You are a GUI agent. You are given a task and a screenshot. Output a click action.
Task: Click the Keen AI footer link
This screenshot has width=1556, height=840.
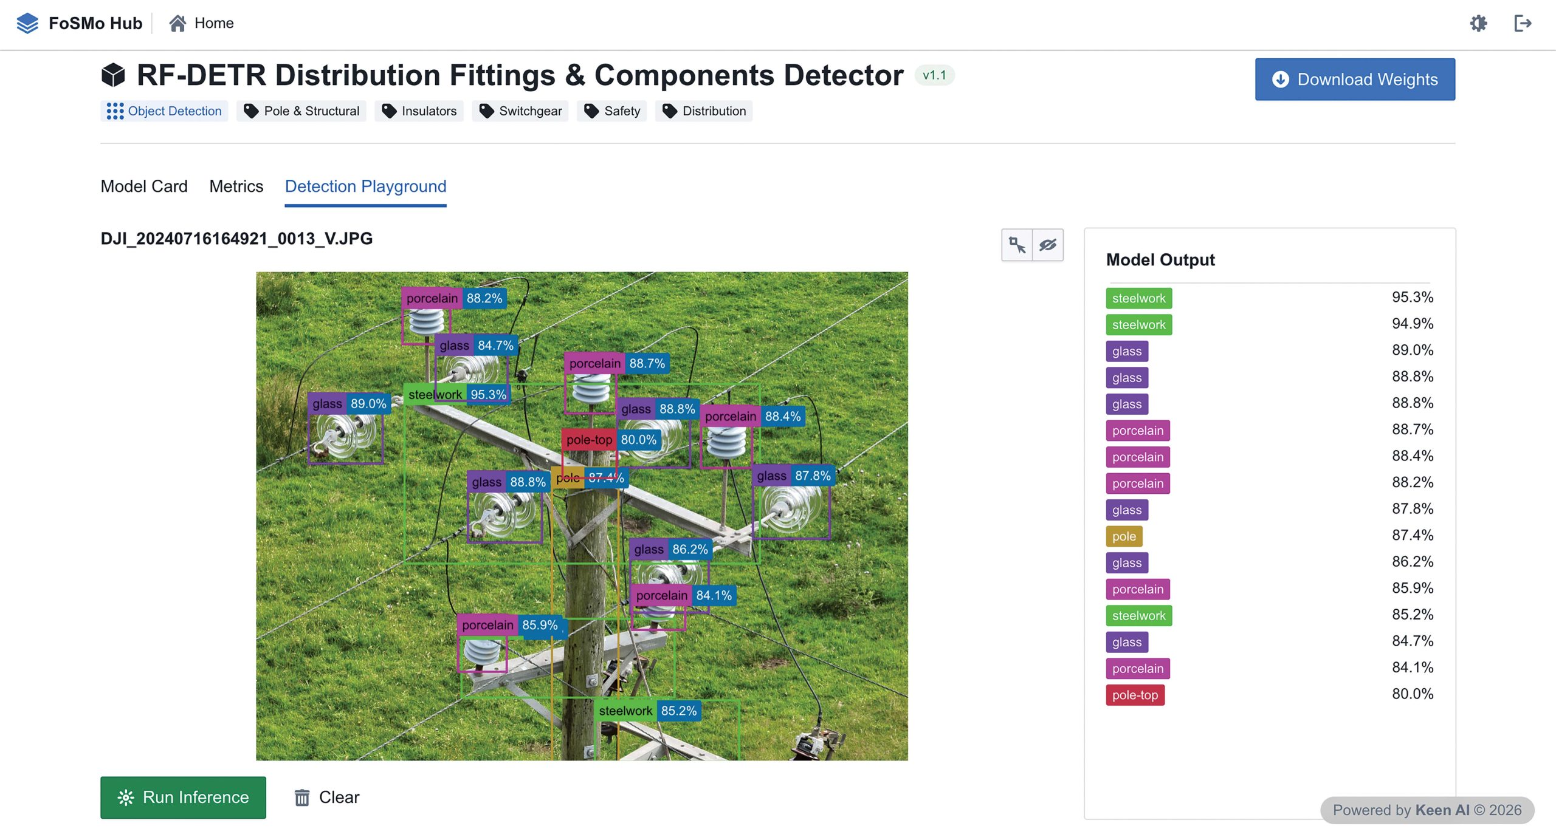[x=1442, y=811]
